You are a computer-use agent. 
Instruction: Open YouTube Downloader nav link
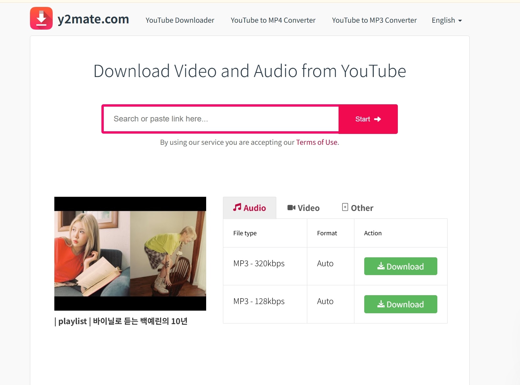point(180,20)
